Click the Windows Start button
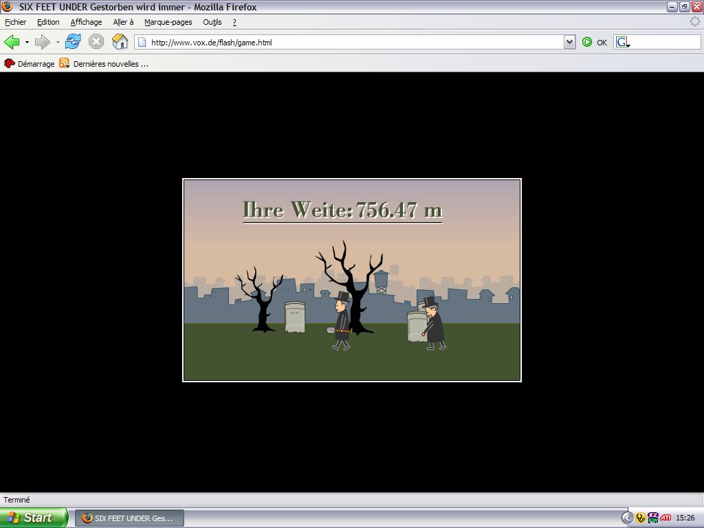This screenshot has height=528, width=704. [x=33, y=518]
